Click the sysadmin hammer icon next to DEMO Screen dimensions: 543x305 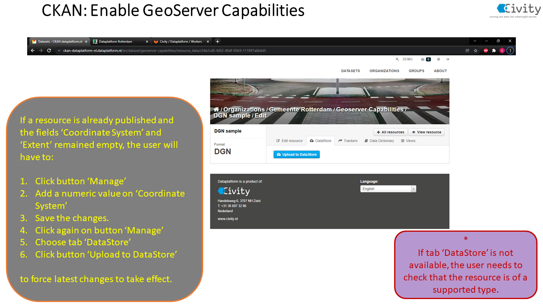tap(397, 59)
